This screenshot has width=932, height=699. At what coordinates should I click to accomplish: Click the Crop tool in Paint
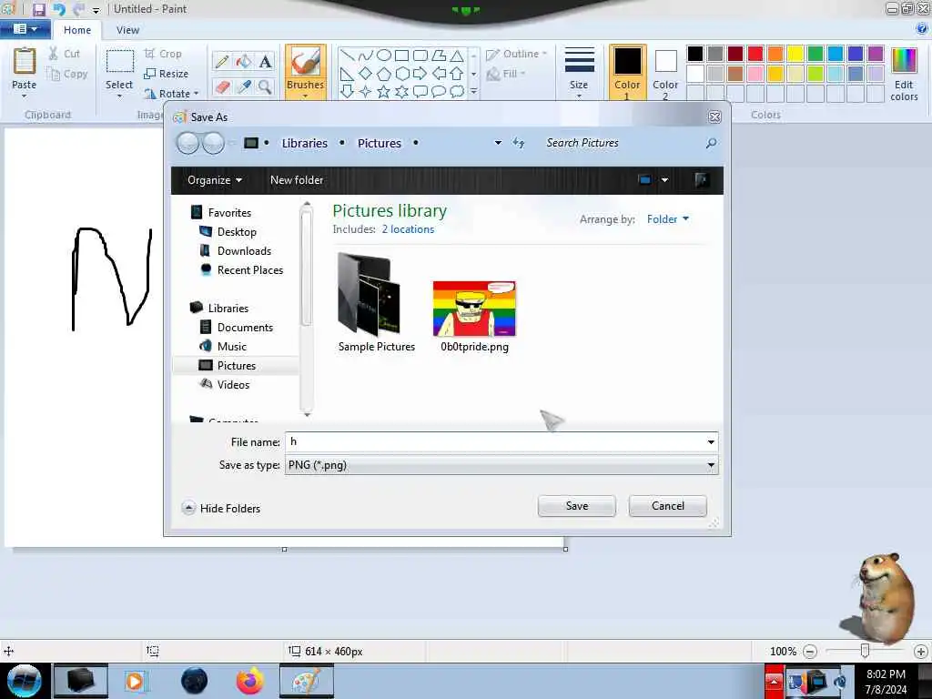[163, 54]
